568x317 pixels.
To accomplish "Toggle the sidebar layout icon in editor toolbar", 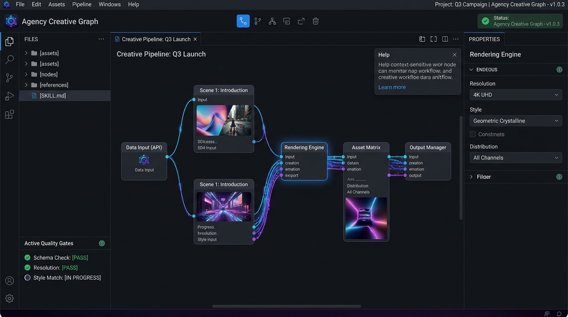I will coord(422,39).
